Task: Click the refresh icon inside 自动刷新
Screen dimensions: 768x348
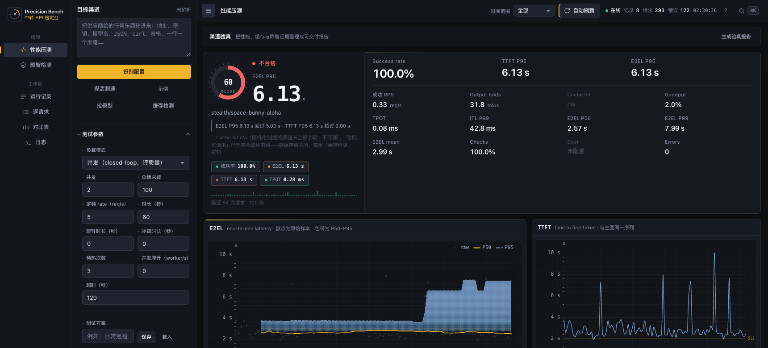Action: (x=567, y=11)
